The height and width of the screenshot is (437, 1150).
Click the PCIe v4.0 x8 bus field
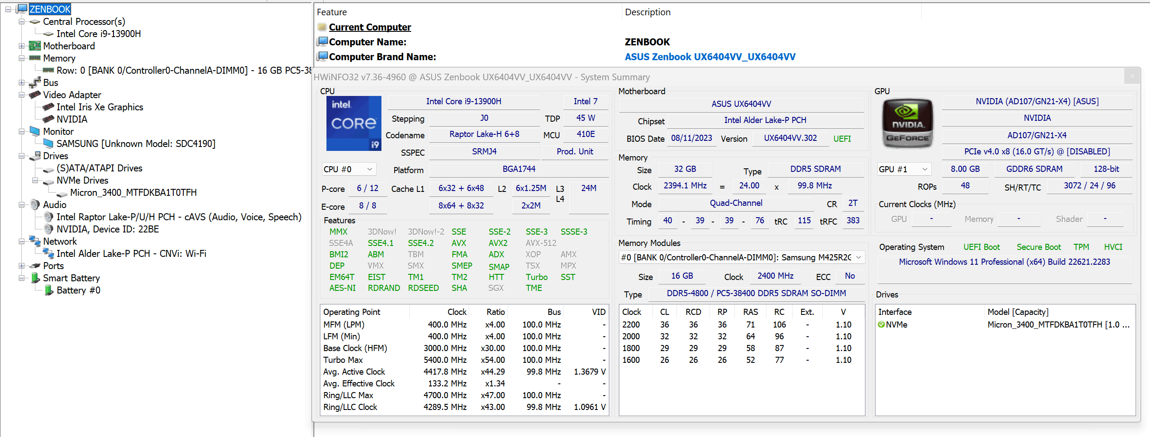(x=1037, y=152)
